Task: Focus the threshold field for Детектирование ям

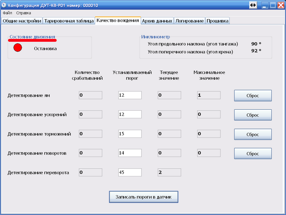Action: [130, 95]
